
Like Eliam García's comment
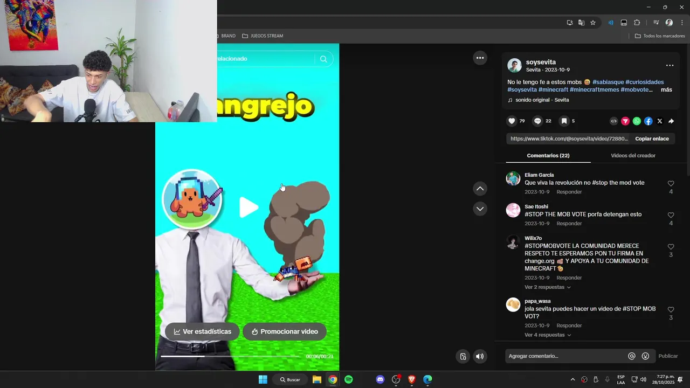(671, 184)
